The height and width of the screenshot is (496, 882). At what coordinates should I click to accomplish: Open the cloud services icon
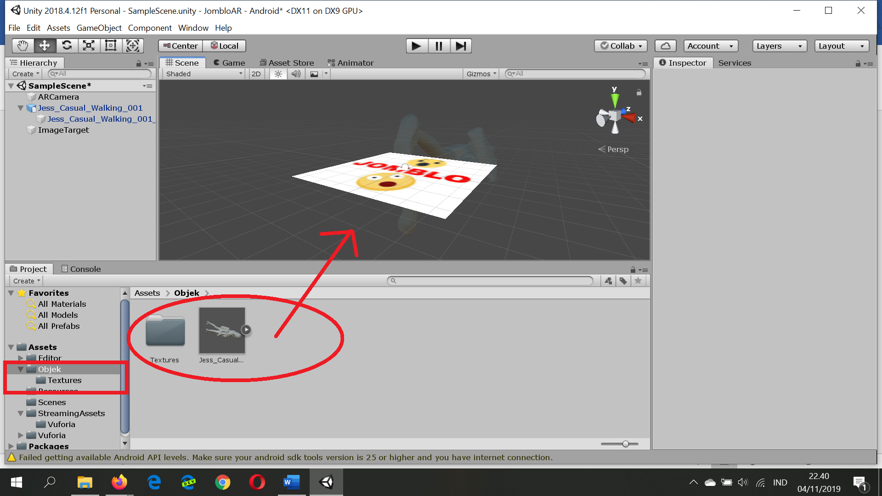point(665,46)
